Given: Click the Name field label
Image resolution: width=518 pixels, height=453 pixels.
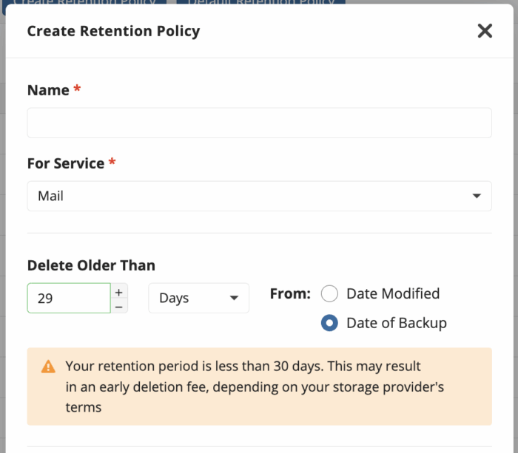Looking at the screenshot, I should 48,90.
